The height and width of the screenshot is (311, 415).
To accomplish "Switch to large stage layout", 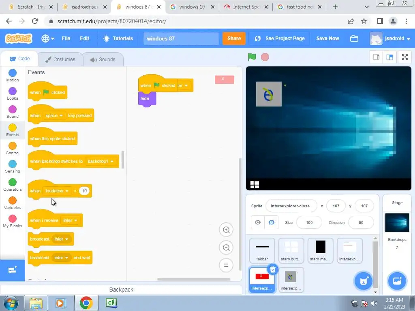I will click(x=389, y=57).
